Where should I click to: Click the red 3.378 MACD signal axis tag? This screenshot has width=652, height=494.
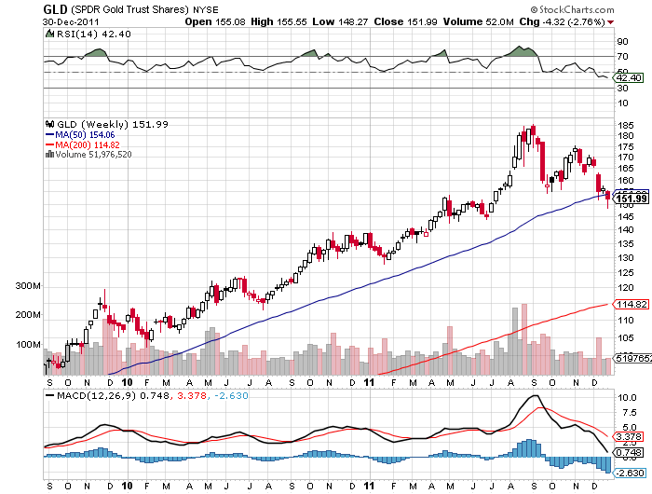click(628, 436)
